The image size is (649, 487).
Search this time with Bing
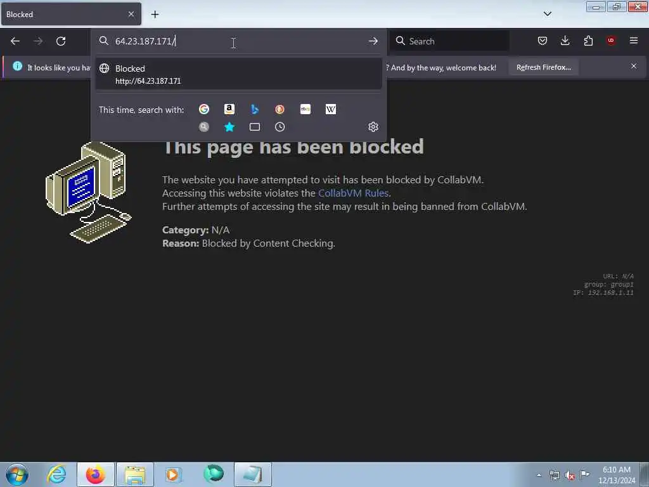tap(255, 109)
